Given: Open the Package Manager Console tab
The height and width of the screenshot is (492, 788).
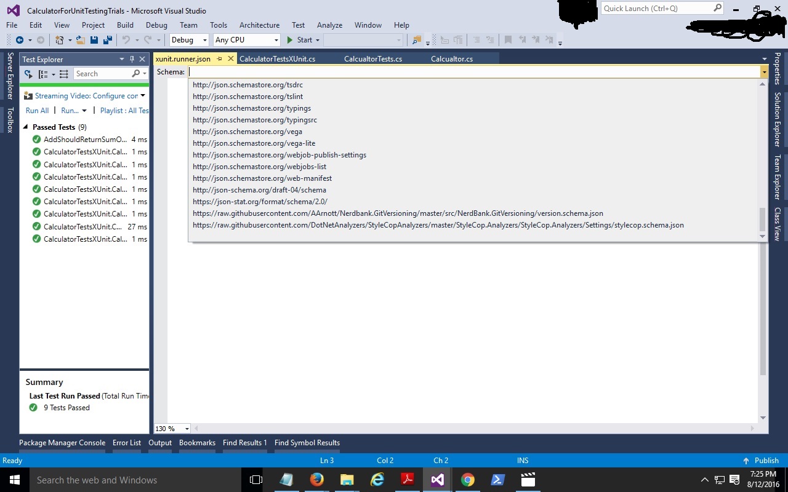Looking at the screenshot, I should [62, 443].
